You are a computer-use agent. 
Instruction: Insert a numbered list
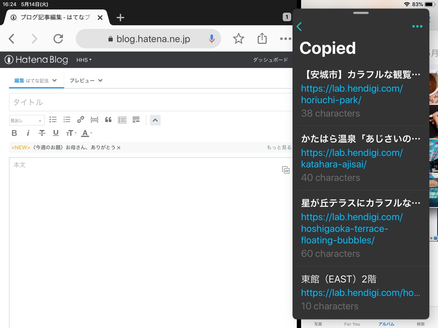(x=67, y=120)
